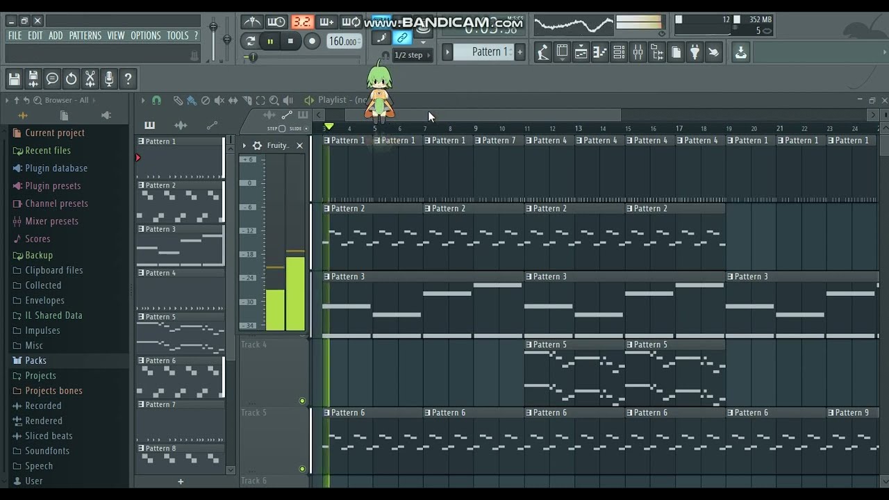Select the playlist slice tool
Viewport: 889px width, 500px height.
247,101
